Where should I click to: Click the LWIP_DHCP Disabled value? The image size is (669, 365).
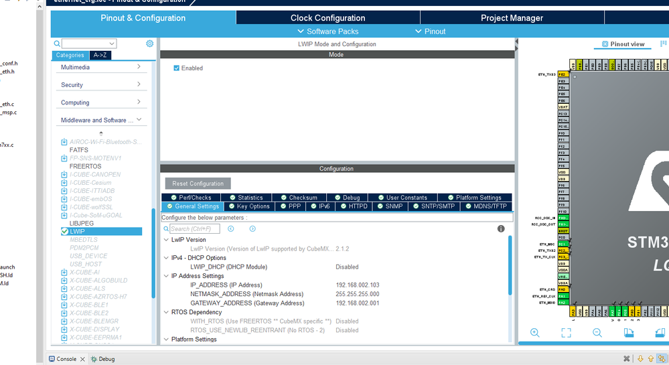point(347,267)
